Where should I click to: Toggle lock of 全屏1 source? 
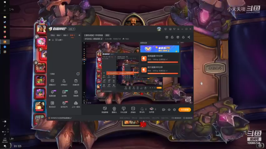pyautogui.click(x=53, y=40)
